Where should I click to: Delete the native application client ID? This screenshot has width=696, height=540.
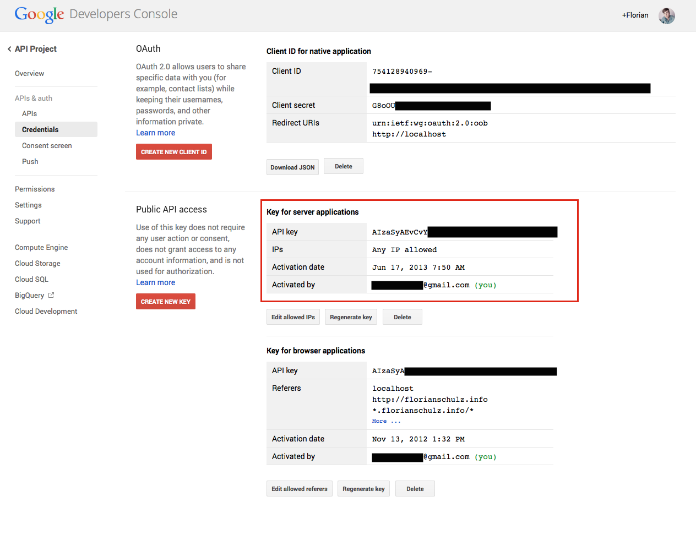(x=344, y=166)
